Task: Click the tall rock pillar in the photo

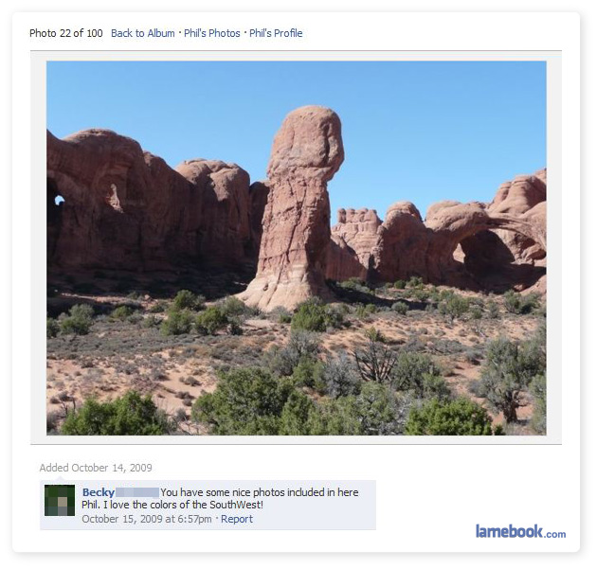Action: click(298, 207)
